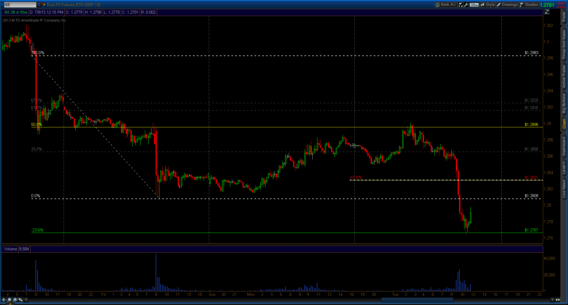Zoom out with the magnifier minus icon
The width and height of the screenshot is (568, 305).
click(x=15, y=300)
